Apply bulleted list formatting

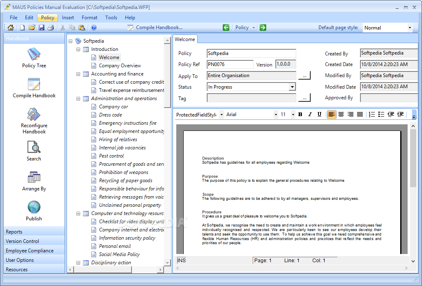click(381, 114)
